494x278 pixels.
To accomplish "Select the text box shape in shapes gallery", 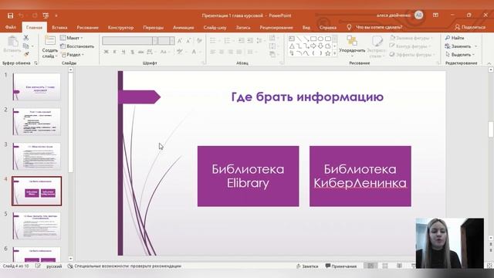I will (292, 39).
